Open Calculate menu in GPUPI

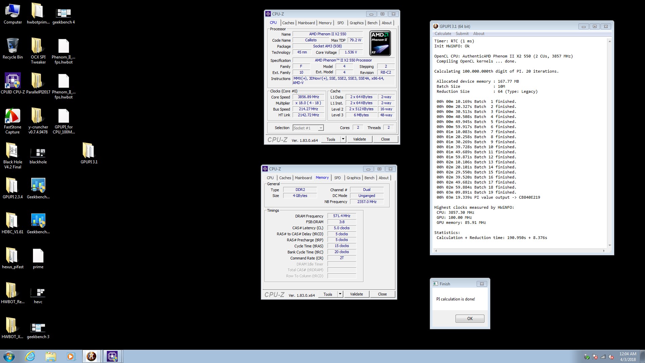443,34
